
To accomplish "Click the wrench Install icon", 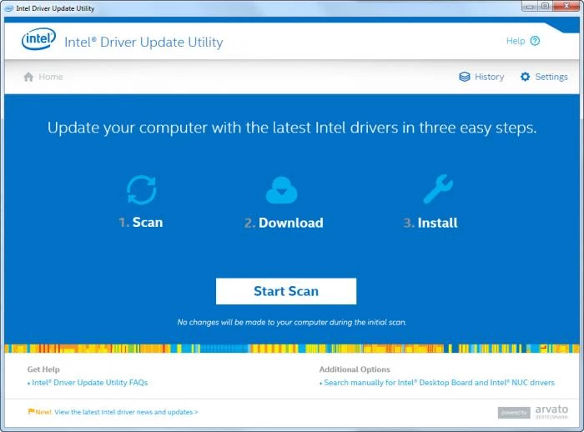I will click(437, 189).
